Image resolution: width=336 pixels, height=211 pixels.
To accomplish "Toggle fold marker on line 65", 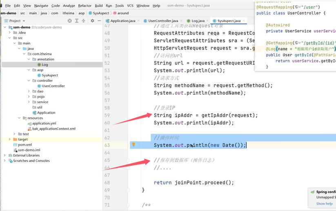I will pos(128,160).
